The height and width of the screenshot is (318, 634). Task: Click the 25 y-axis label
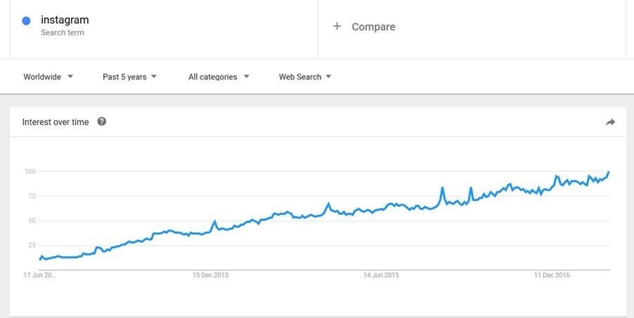pyautogui.click(x=31, y=245)
